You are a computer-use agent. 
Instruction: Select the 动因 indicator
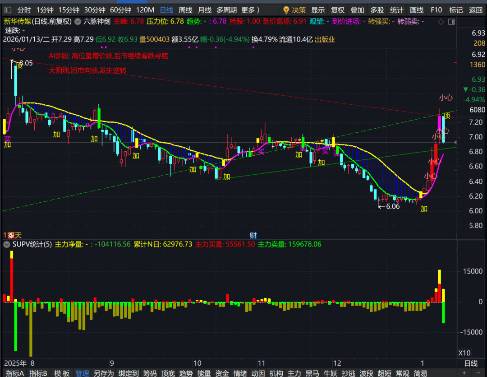pyautogui.click(x=258, y=373)
